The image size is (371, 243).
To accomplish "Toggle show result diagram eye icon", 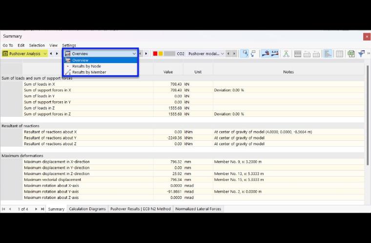I will coord(265,54).
